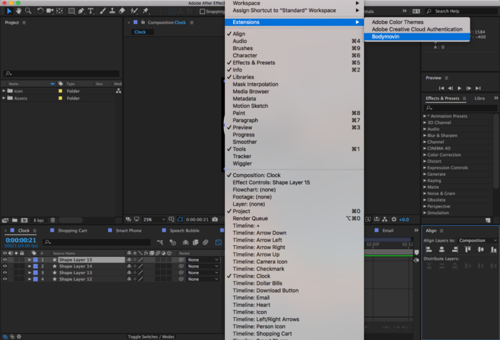Expand the Assets folder
500x340 pixels.
[x=4, y=98]
